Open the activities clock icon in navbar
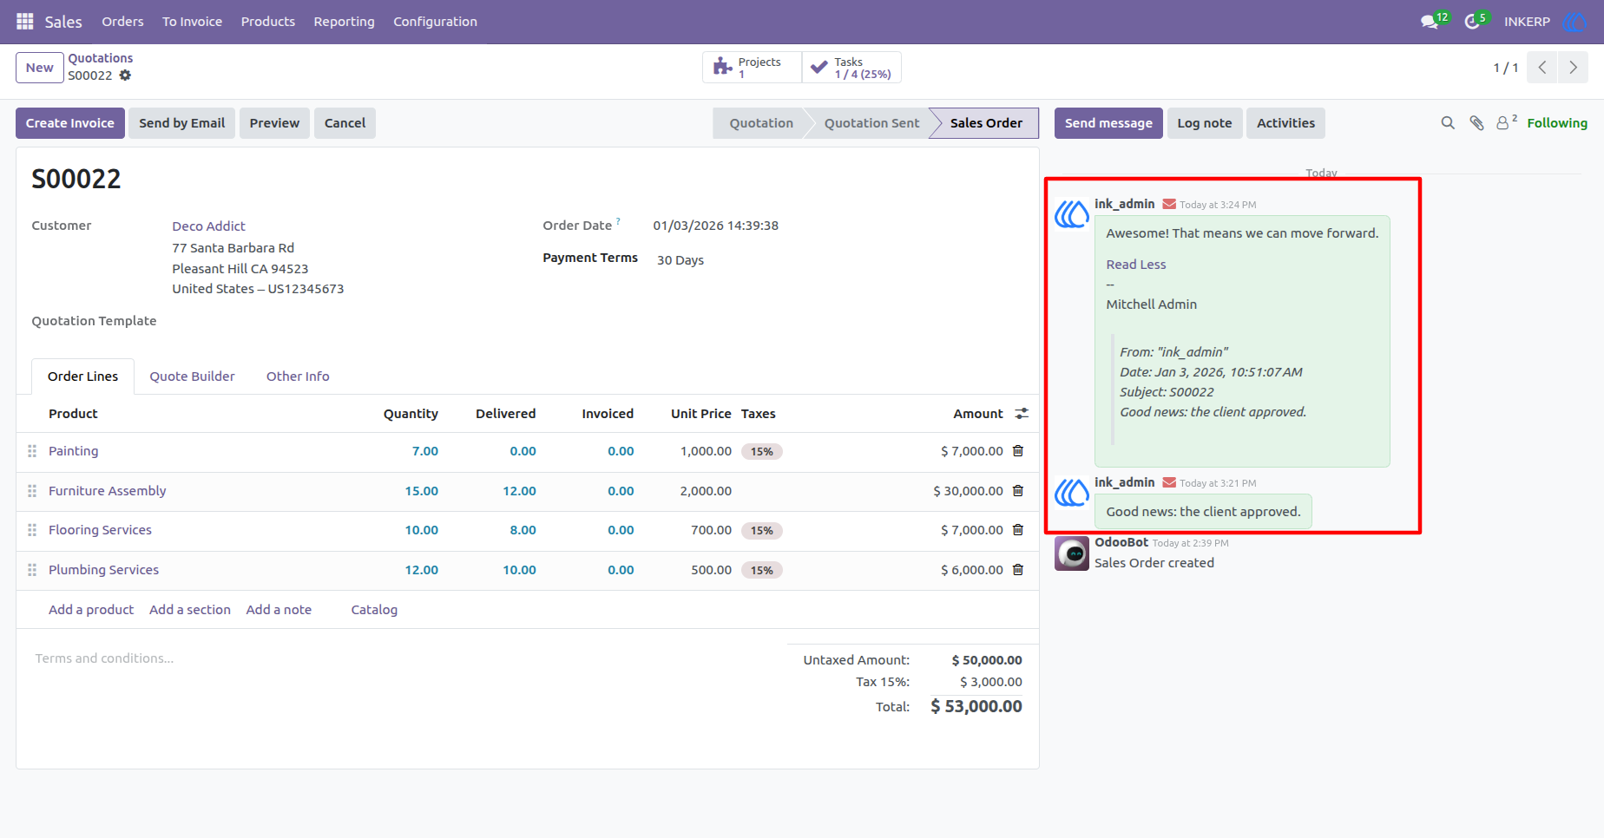Viewport: 1604px width, 838px height. (1472, 22)
